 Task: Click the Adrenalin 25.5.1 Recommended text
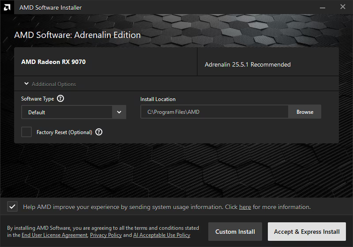click(248, 64)
